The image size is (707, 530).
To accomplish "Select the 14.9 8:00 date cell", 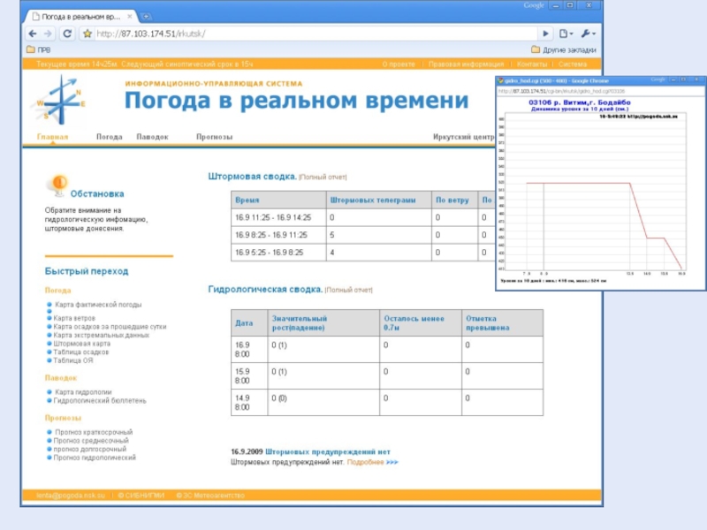I will pyautogui.click(x=249, y=403).
